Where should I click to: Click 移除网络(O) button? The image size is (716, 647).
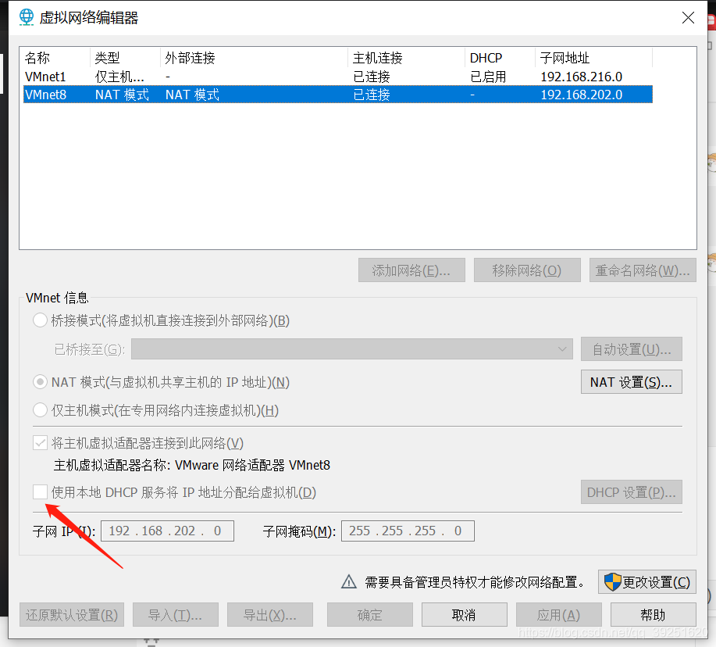pos(527,270)
